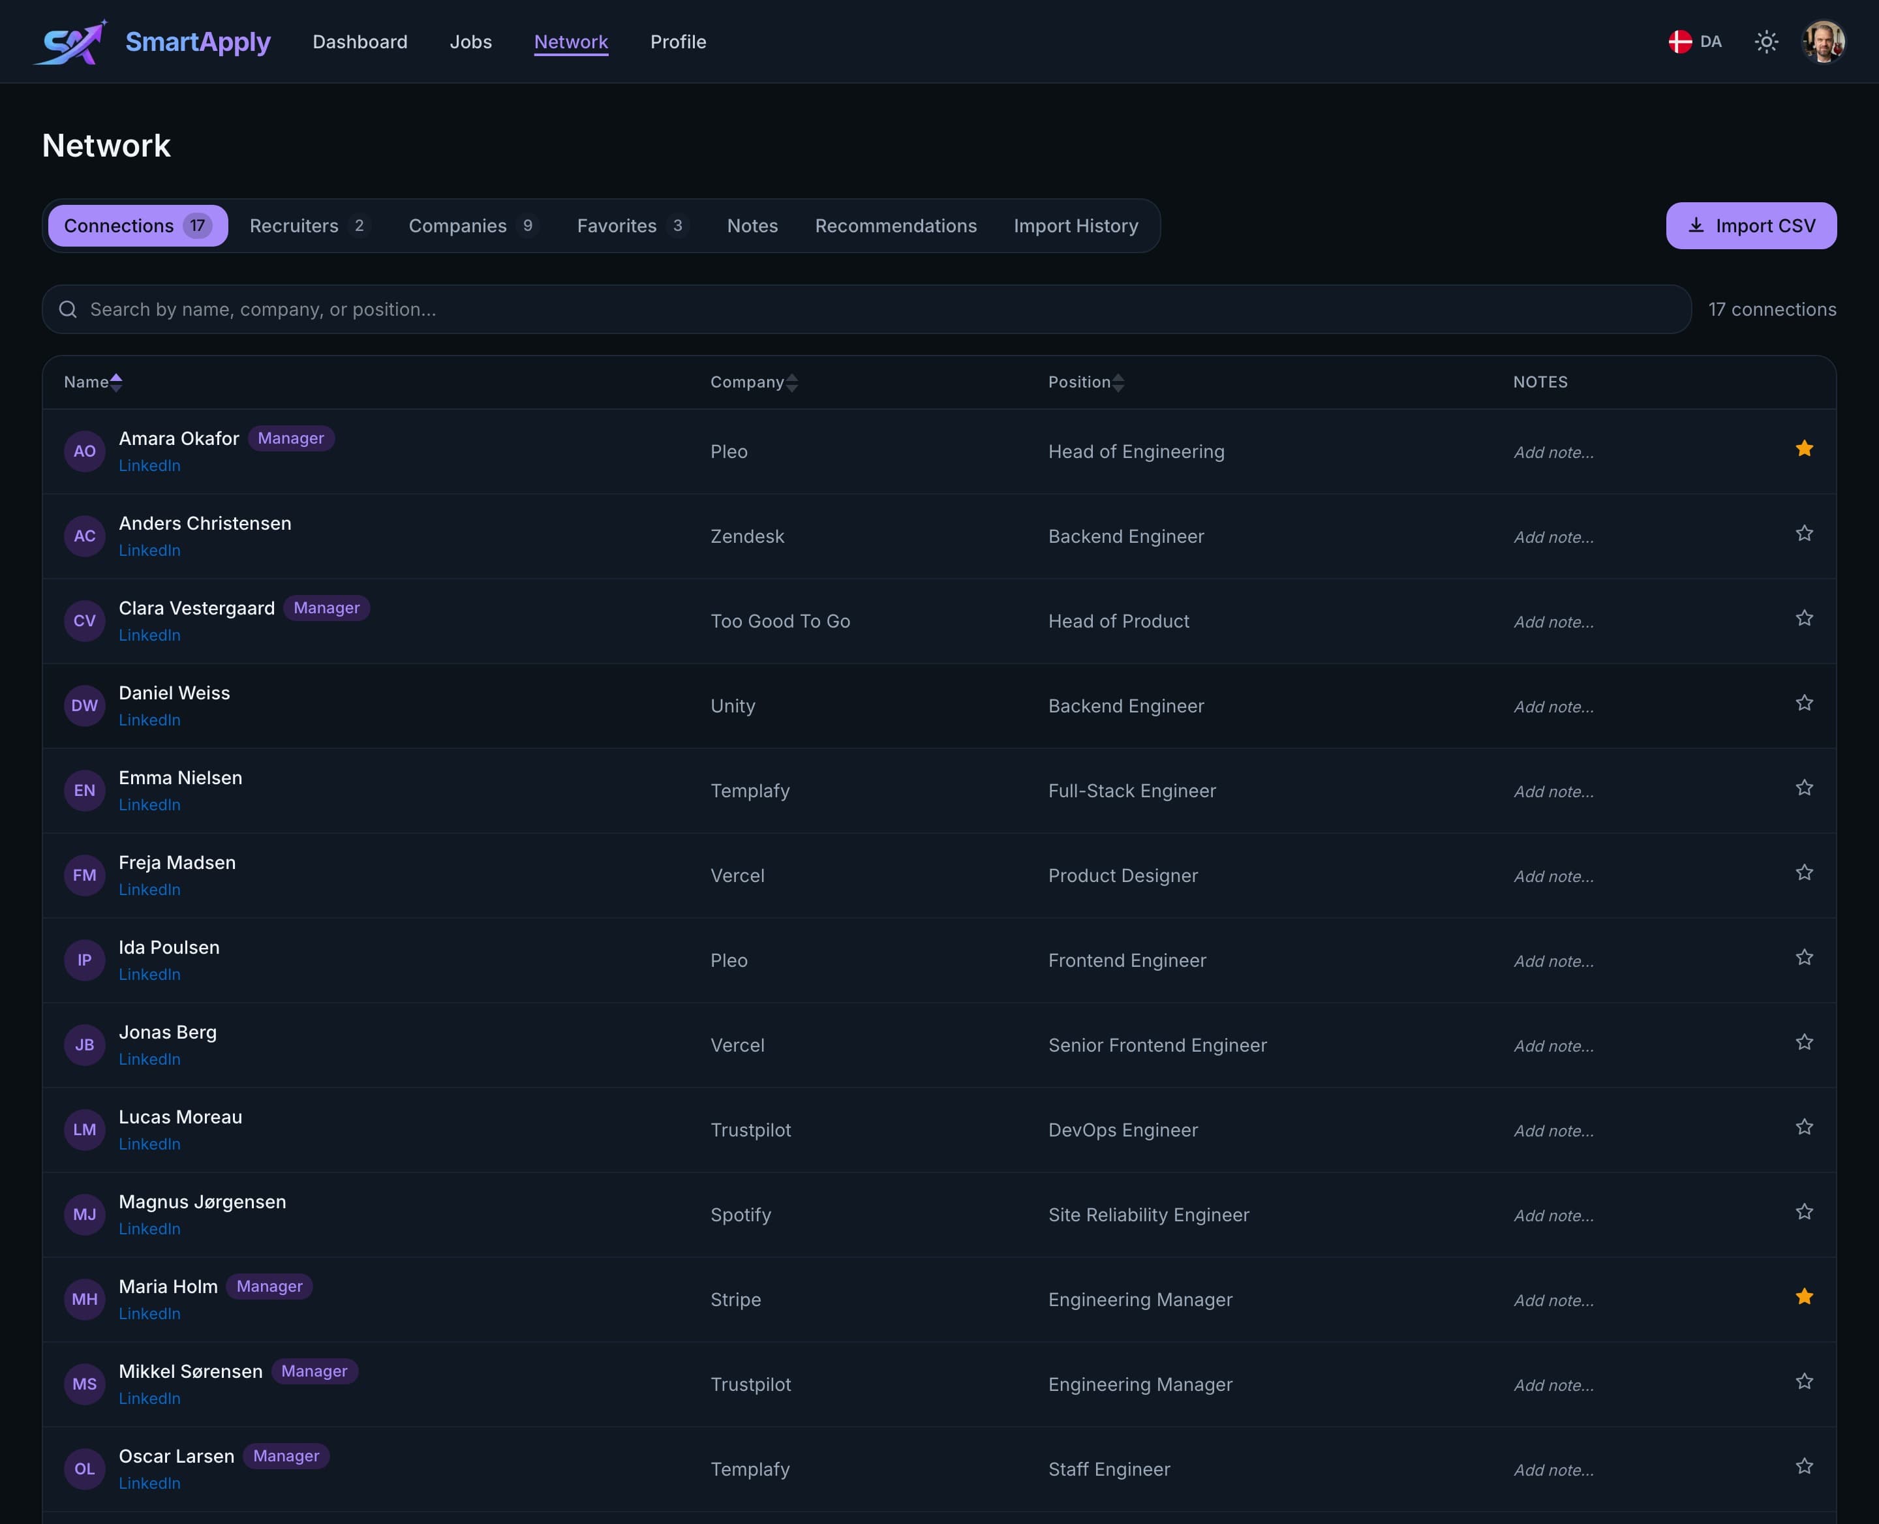
Task: Favorite Anders Christensen with the star
Action: click(1805, 534)
